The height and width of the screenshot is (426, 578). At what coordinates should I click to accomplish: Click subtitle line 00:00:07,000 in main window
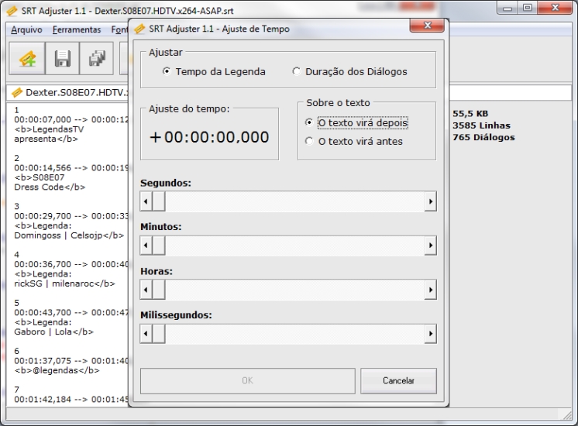[71, 119]
